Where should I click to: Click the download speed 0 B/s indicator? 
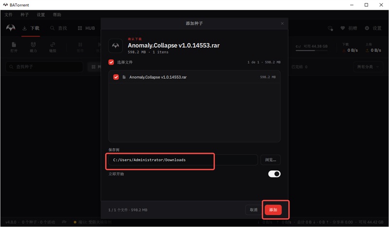click(x=350, y=50)
